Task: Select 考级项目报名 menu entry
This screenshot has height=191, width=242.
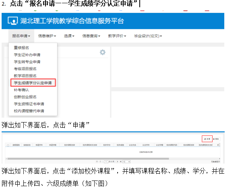Action: (x=25, y=69)
